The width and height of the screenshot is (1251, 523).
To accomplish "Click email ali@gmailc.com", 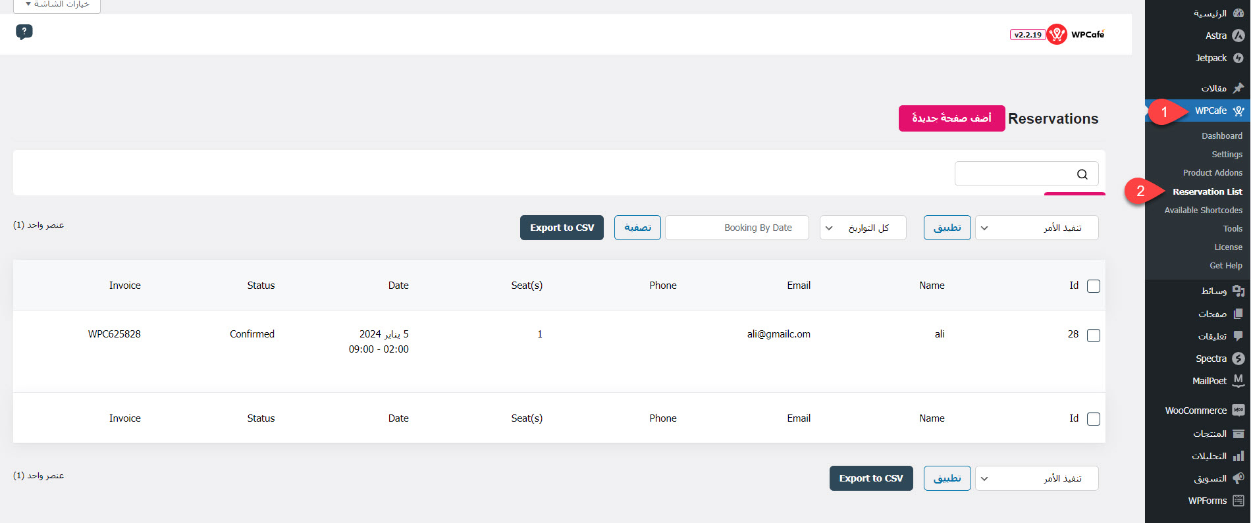I will (778, 334).
